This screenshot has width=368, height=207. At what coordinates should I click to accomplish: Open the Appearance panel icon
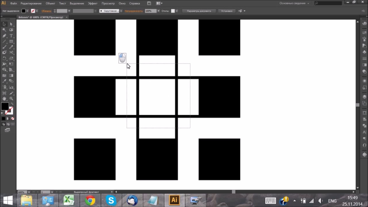[365, 81]
